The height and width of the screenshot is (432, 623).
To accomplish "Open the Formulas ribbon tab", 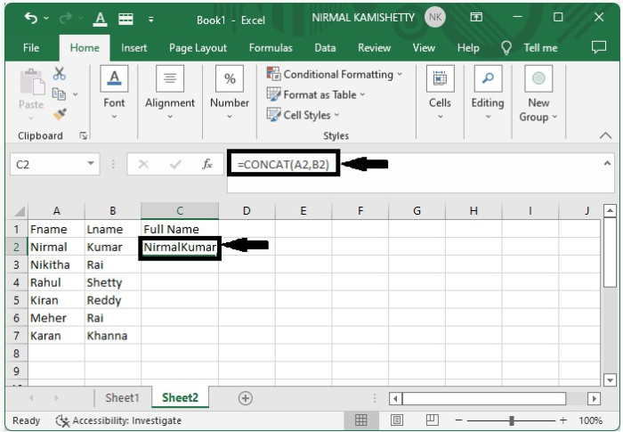I will click(271, 48).
